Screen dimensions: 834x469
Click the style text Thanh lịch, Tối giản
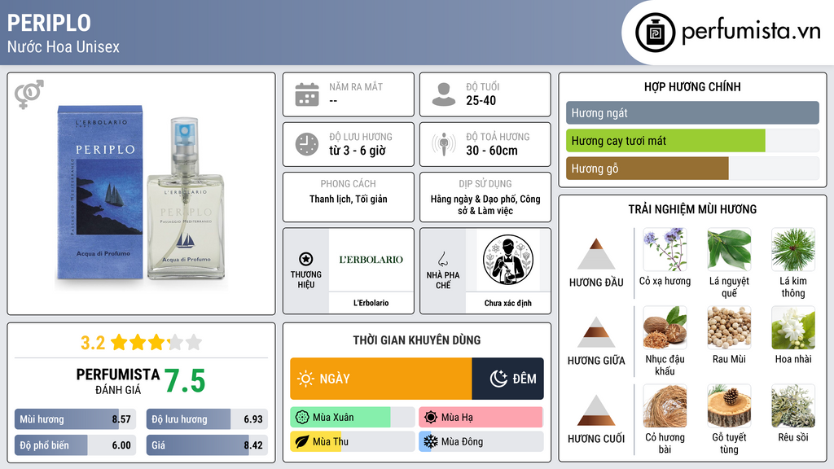[349, 199]
